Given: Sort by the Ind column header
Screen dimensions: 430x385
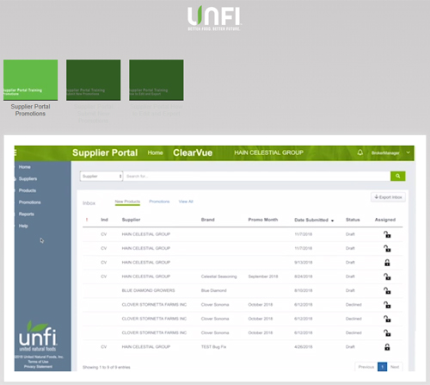Looking at the screenshot, I should (104, 220).
